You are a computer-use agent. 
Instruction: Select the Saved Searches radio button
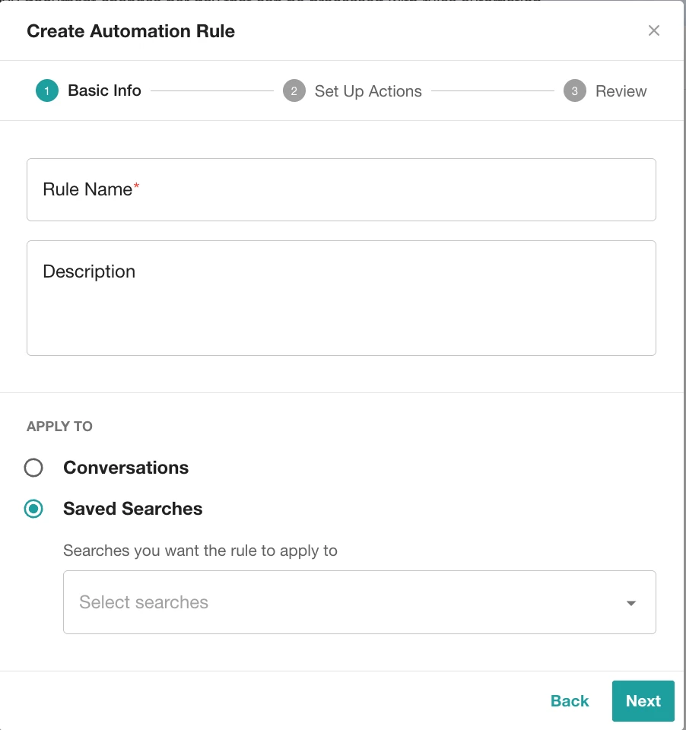(33, 509)
